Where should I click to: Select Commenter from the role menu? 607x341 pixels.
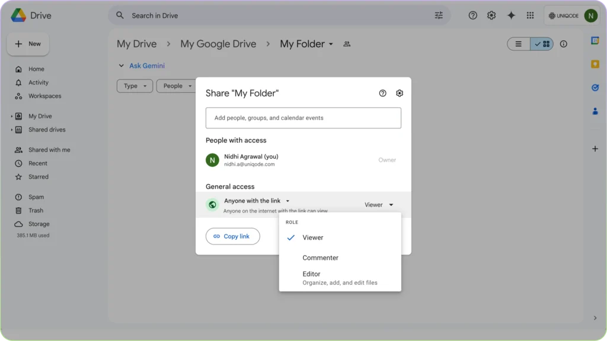click(320, 258)
